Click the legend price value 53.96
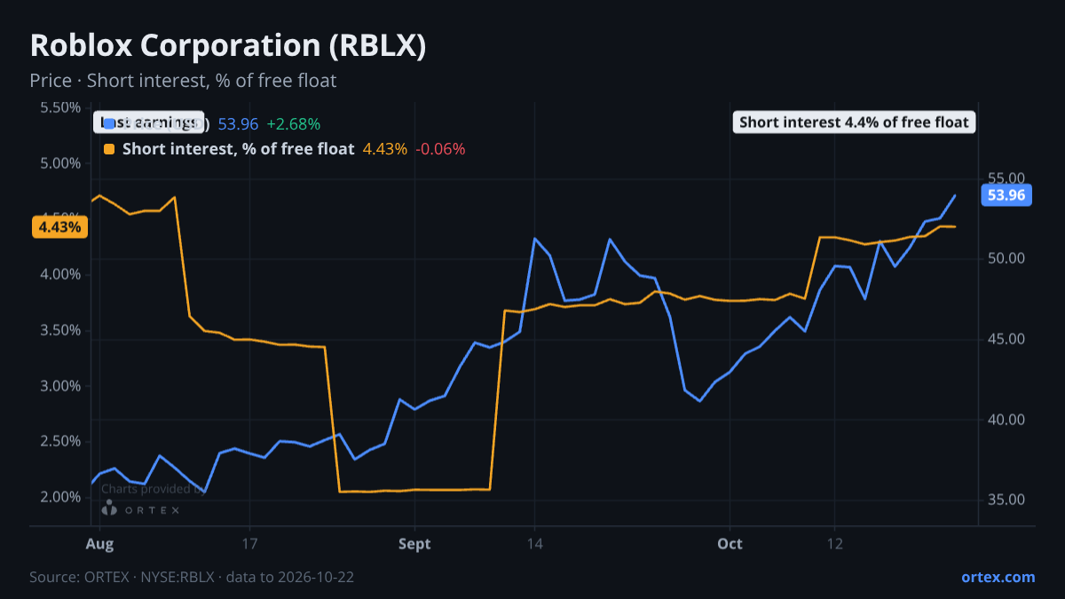Viewport: 1065px width, 599px height. (238, 123)
